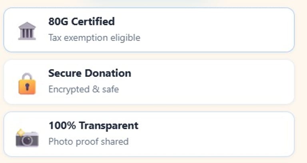The image size is (307, 163).
Task: Click the padlock shackle above the lock
Action: pyautogui.click(x=27, y=77)
